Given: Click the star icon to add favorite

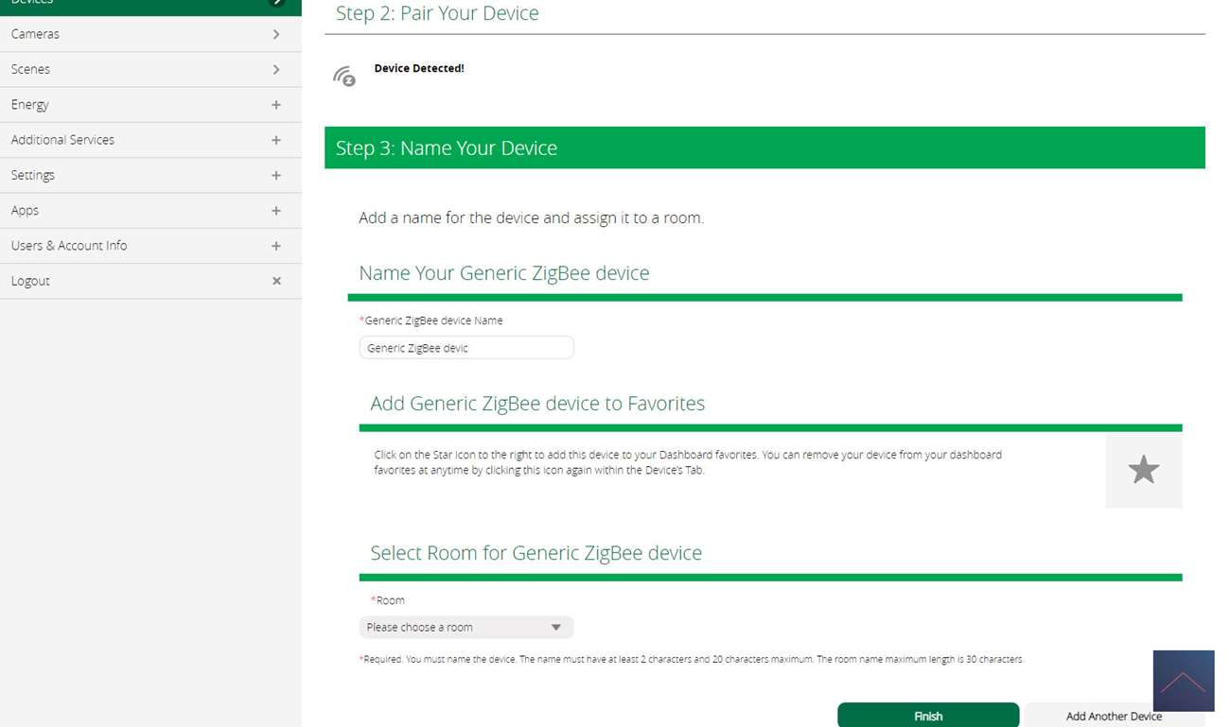Looking at the screenshot, I should [x=1143, y=470].
